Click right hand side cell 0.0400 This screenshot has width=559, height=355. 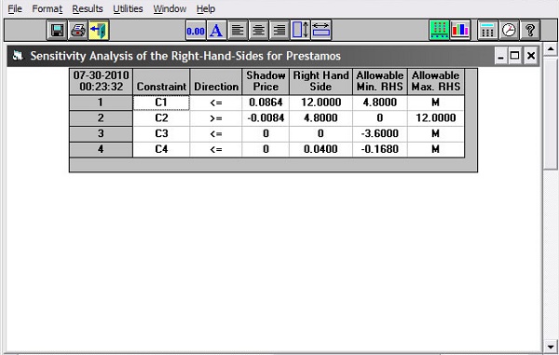point(320,149)
